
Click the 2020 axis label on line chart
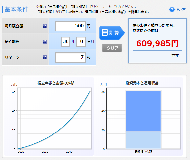point(21,152)
